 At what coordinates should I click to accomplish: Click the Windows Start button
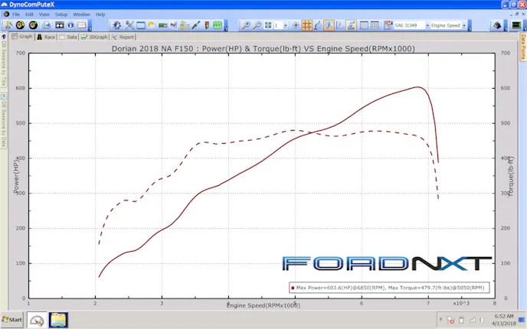[13, 318]
